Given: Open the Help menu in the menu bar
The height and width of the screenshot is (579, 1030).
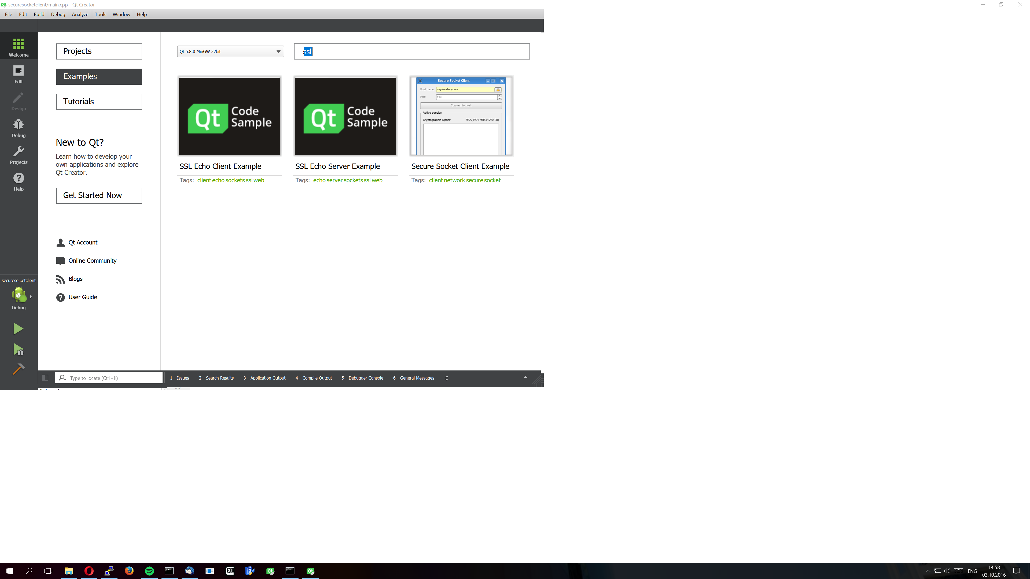Looking at the screenshot, I should pos(142,14).
